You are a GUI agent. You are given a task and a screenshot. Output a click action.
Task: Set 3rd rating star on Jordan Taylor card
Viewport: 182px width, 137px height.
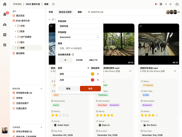(60, 115)
